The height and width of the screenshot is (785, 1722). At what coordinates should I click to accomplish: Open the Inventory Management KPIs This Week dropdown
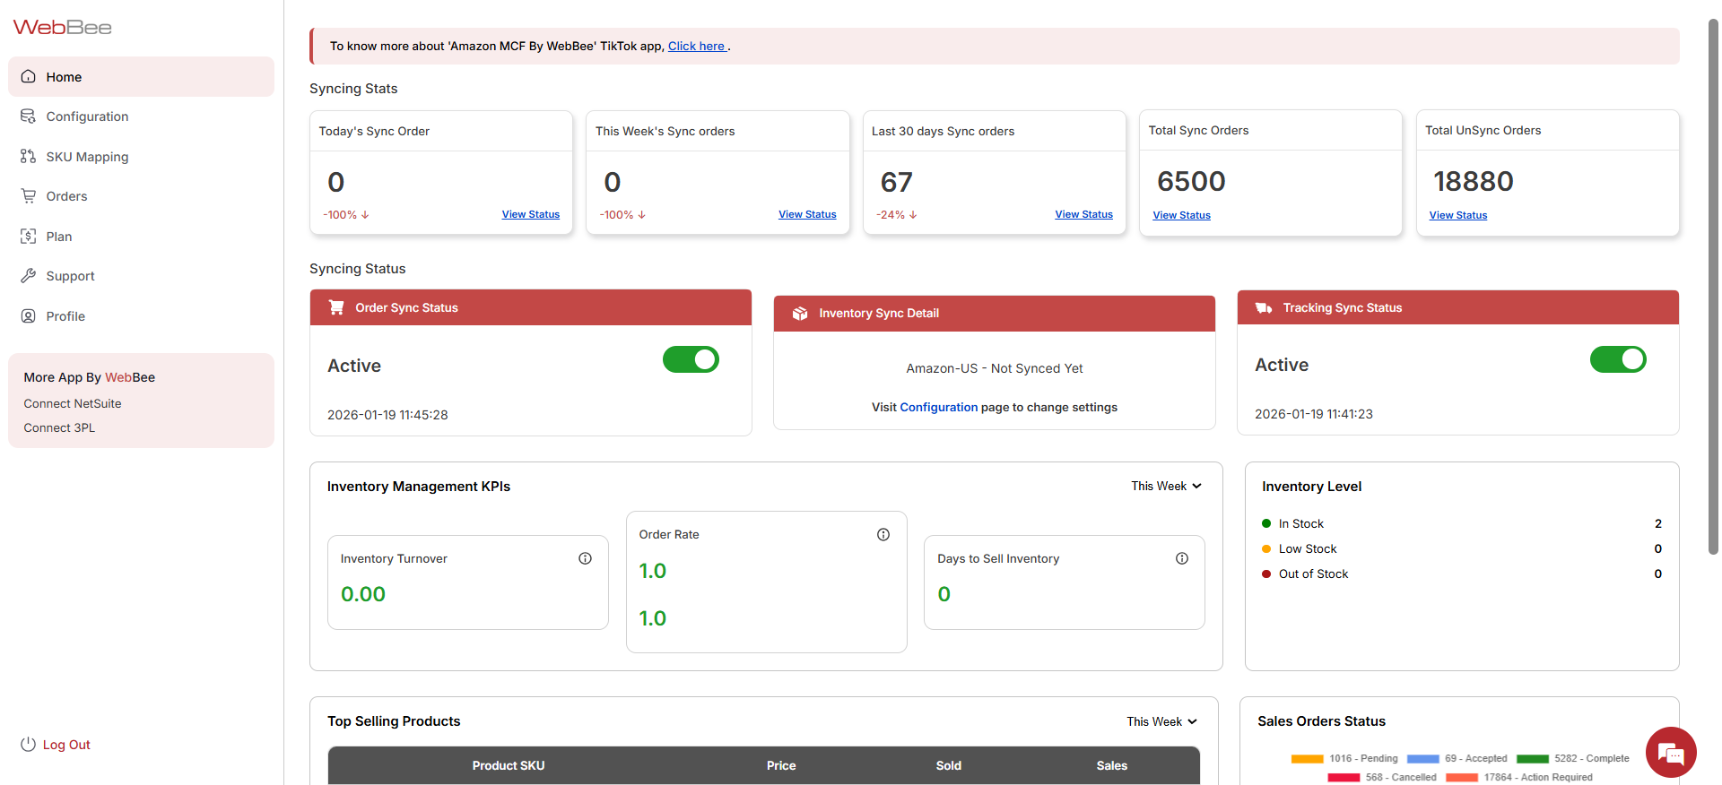pyautogui.click(x=1165, y=486)
